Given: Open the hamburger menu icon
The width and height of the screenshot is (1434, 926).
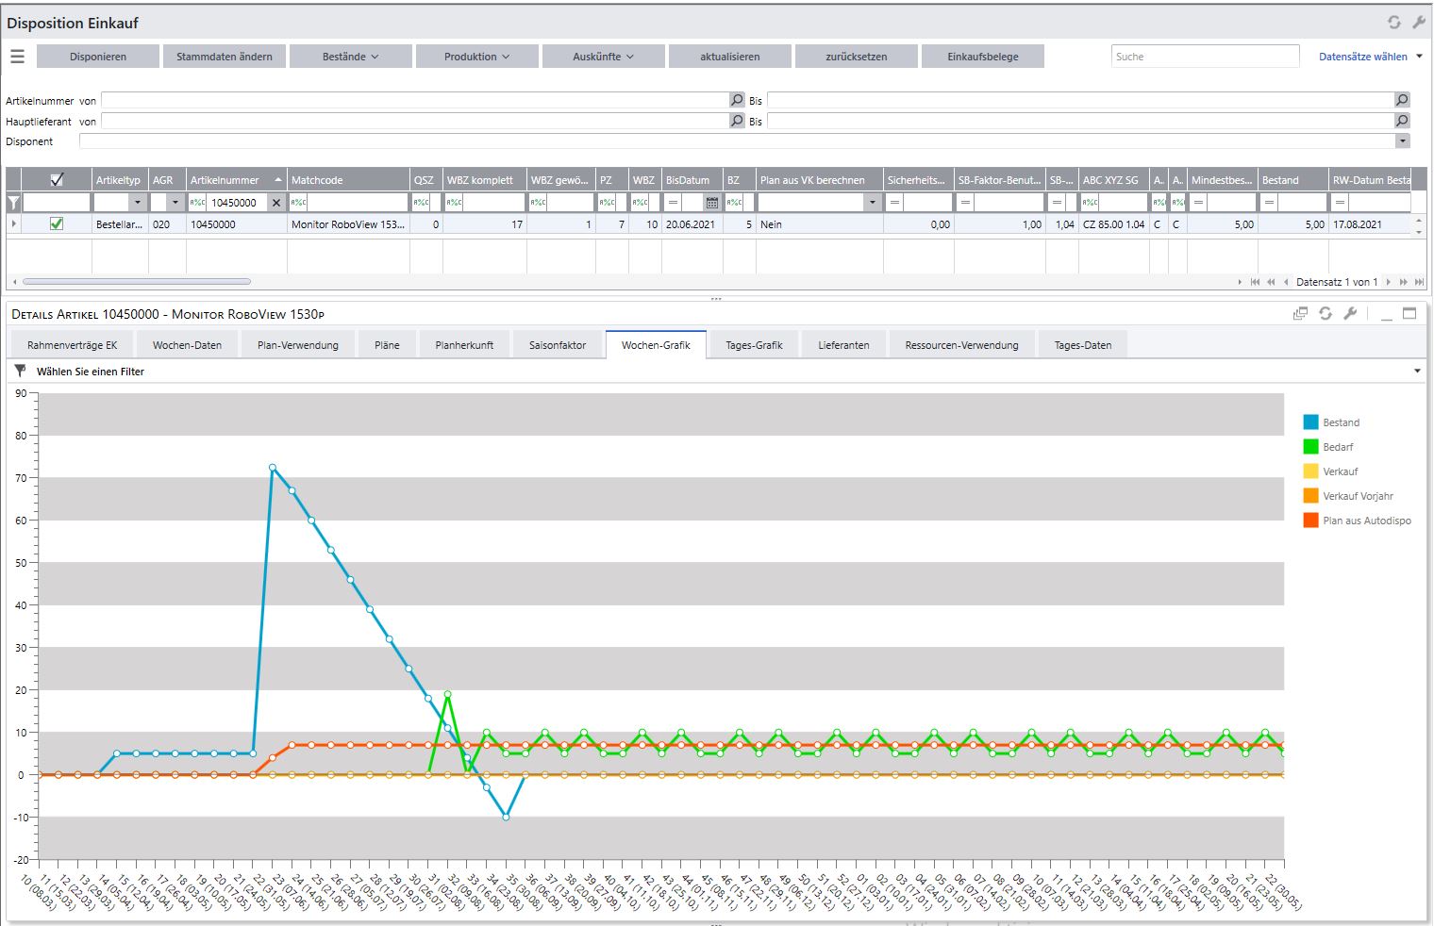Looking at the screenshot, I should (17, 57).
